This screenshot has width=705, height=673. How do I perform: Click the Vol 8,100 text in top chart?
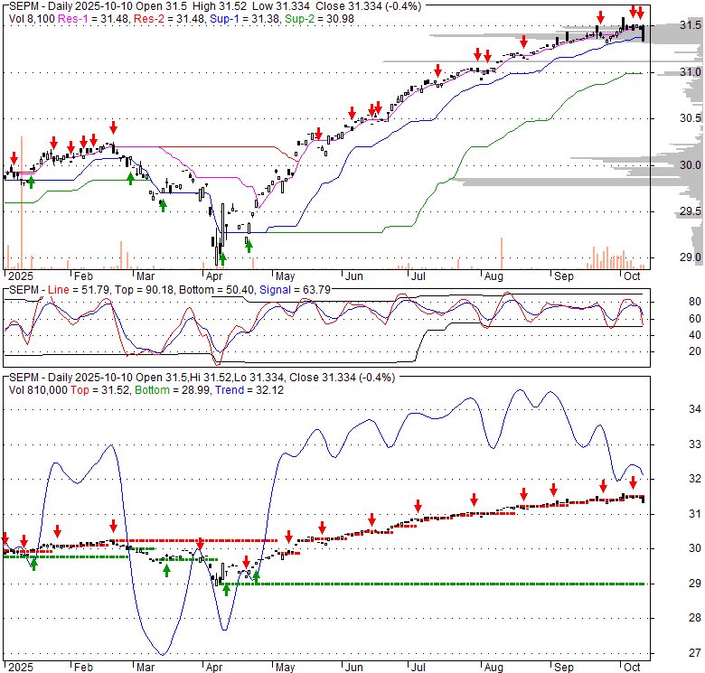click(30, 18)
